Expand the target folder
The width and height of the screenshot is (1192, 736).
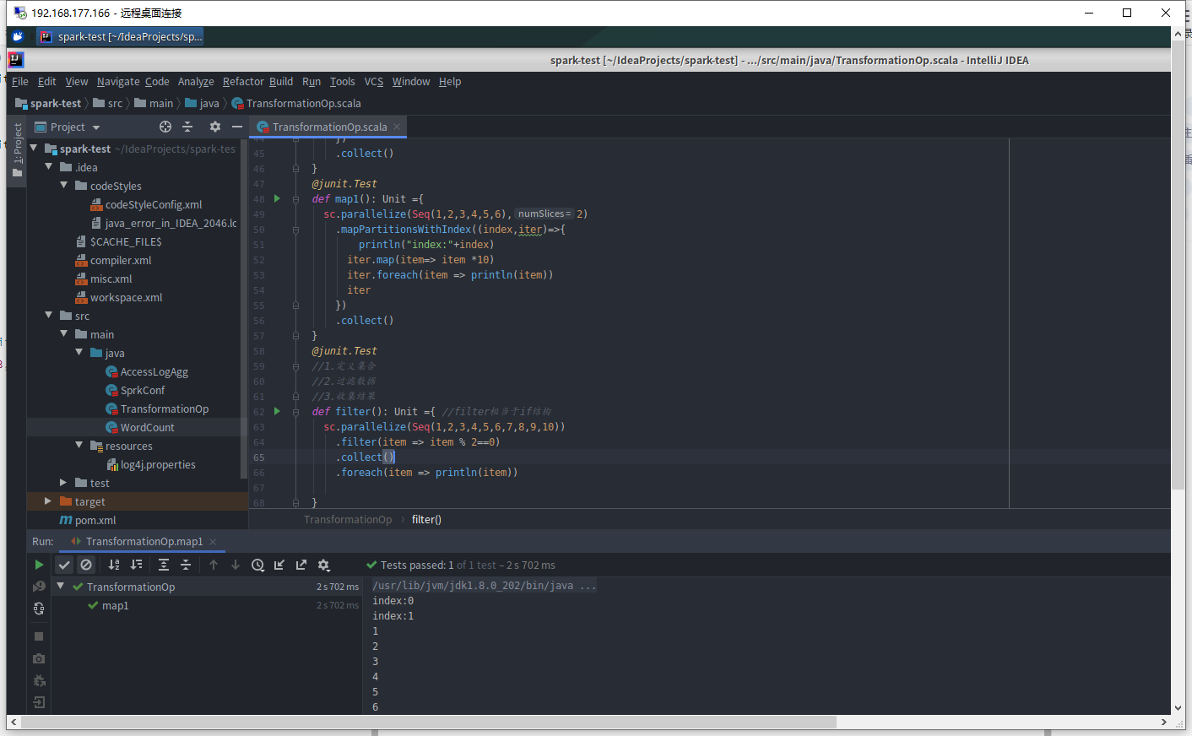(48, 501)
